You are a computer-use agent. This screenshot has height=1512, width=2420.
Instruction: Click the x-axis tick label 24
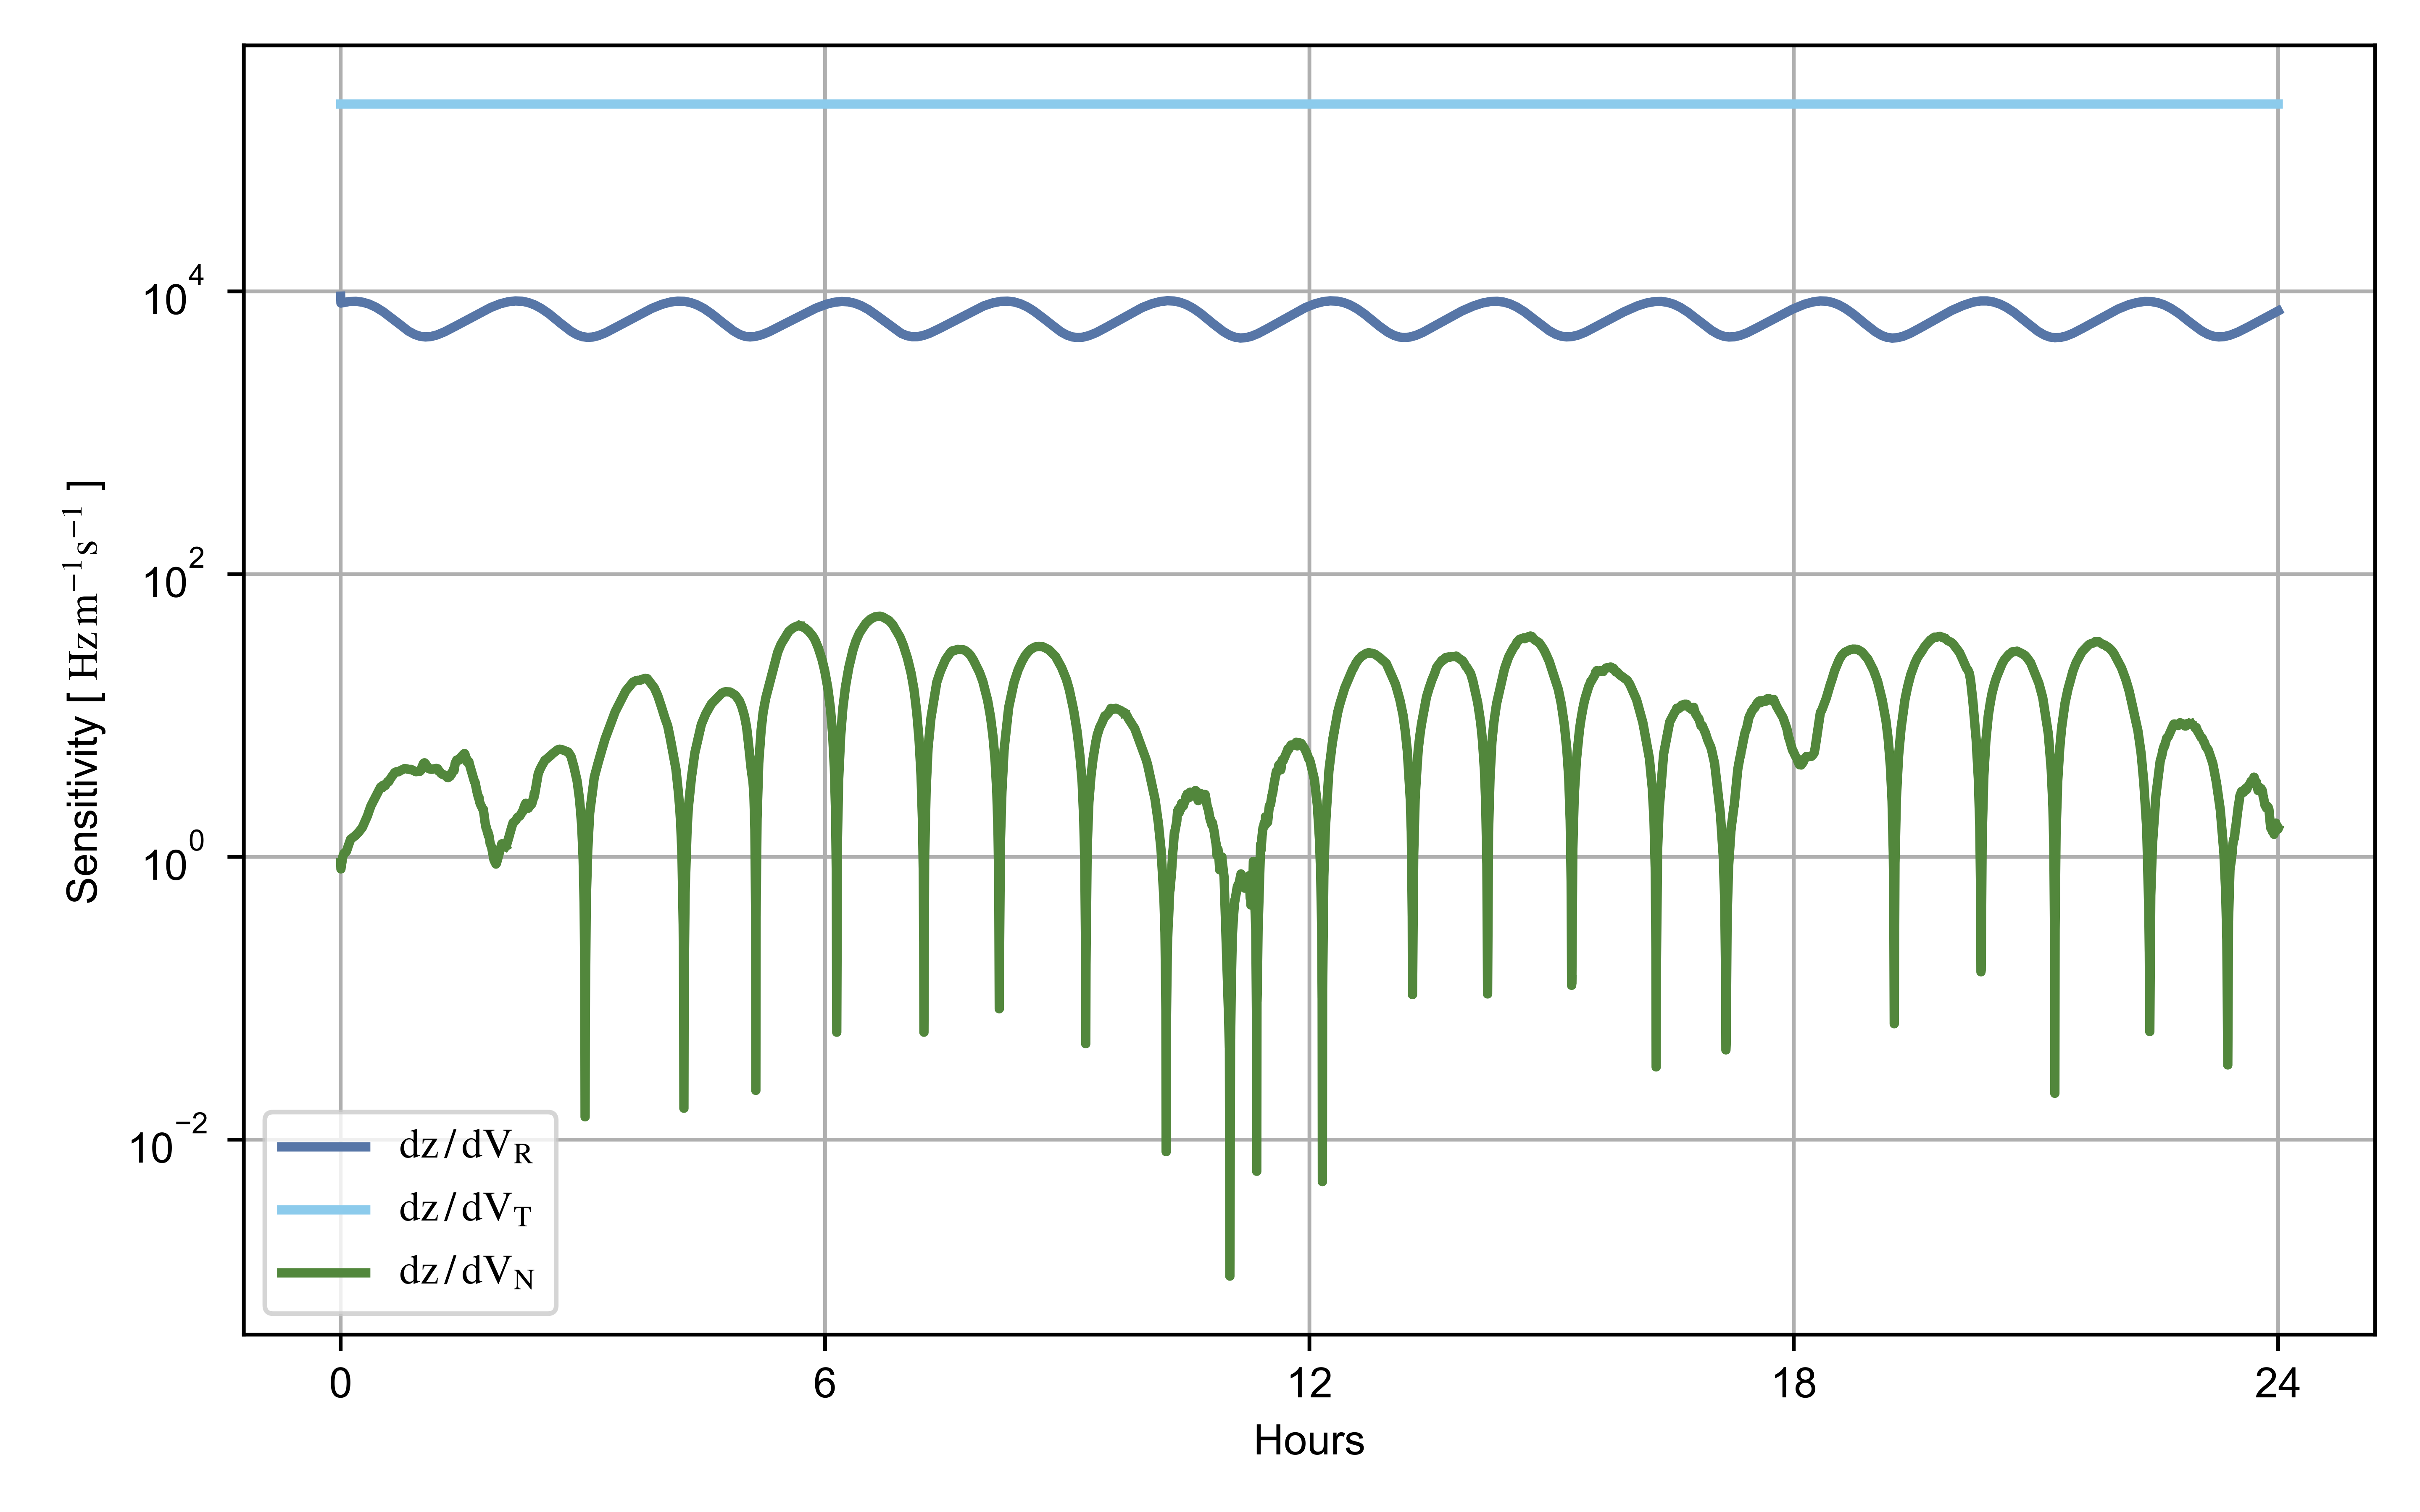[2278, 1384]
